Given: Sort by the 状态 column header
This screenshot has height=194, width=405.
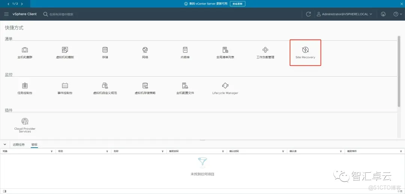Looking at the screenshot, I should [x=61, y=151].
